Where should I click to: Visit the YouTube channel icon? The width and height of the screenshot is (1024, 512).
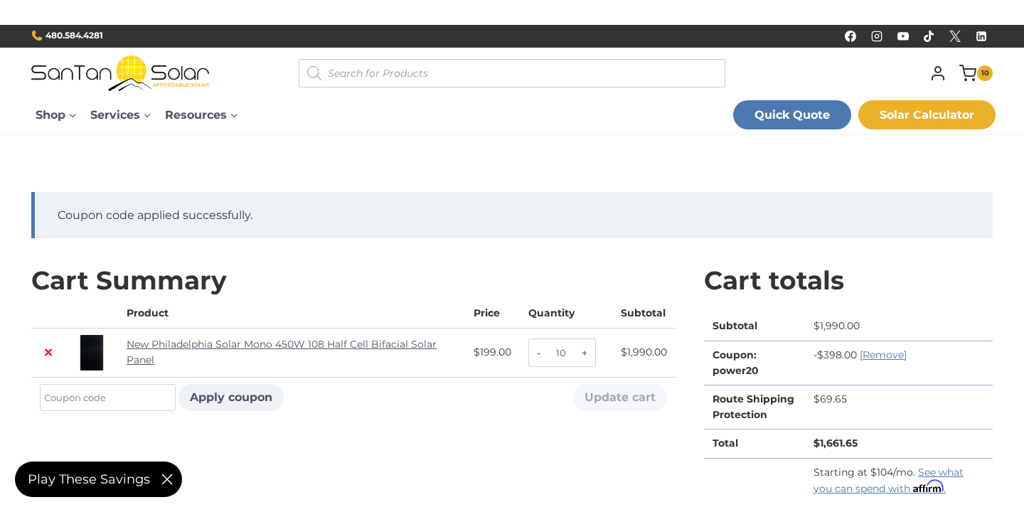click(x=903, y=36)
